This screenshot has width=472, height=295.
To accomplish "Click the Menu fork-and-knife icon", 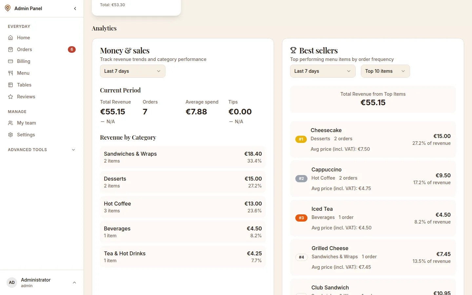I will [10, 73].
